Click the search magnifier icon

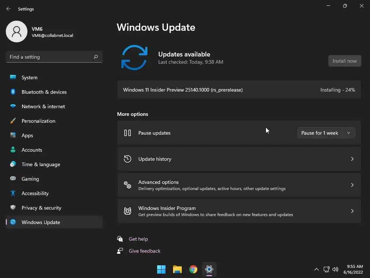(x=95, y=57)
